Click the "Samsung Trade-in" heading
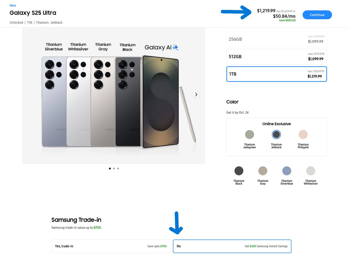The height and width of the screenshot is (267, 348). (76, 220)
